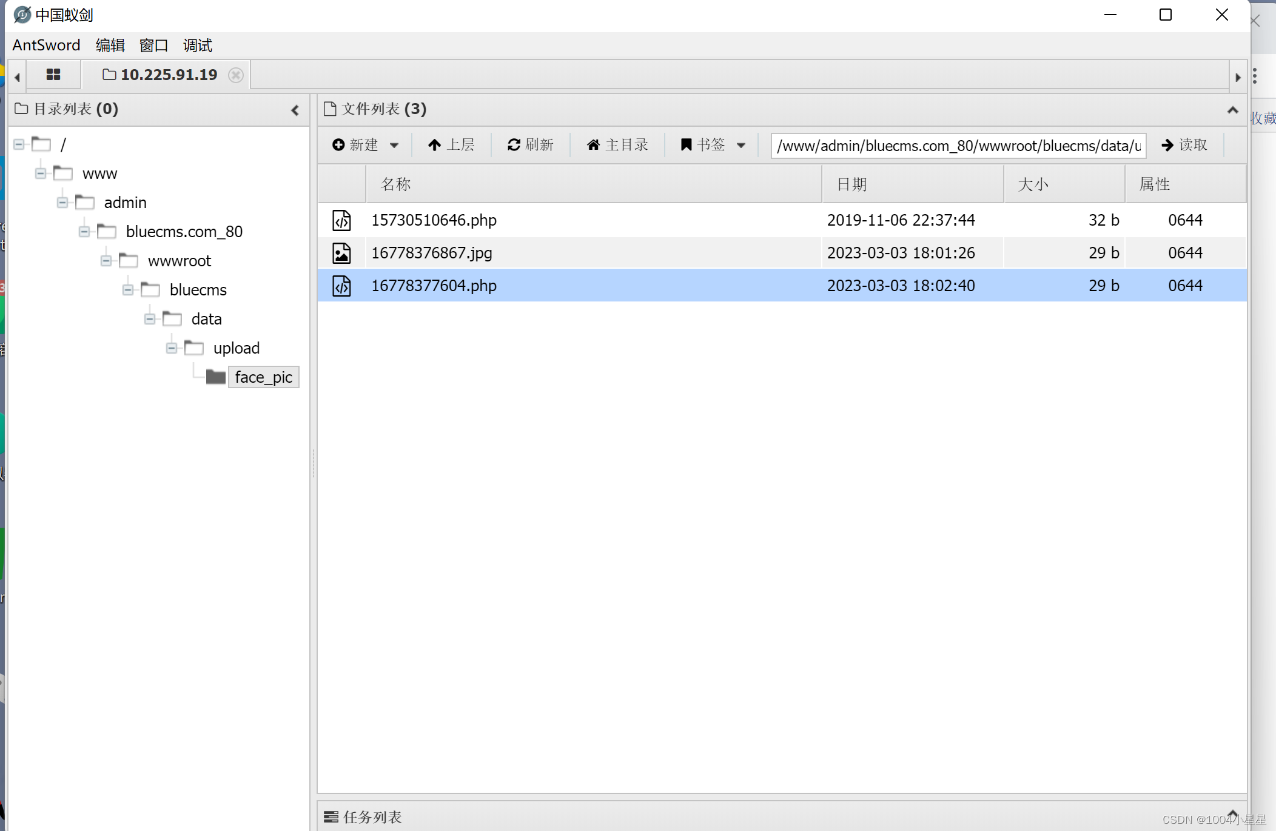
Task: Open the 书签 dropdown arrow
Action: (741, 145)
